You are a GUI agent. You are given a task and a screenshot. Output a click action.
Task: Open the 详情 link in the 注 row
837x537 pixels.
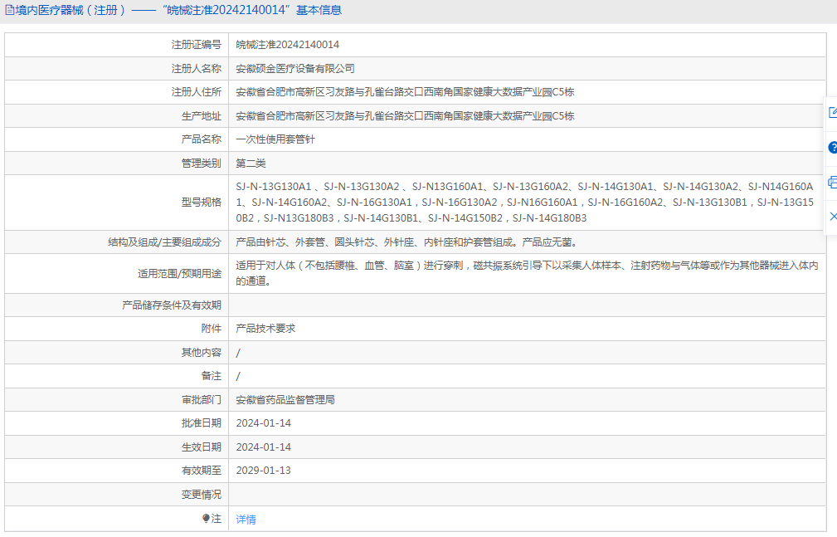(246, 520)
